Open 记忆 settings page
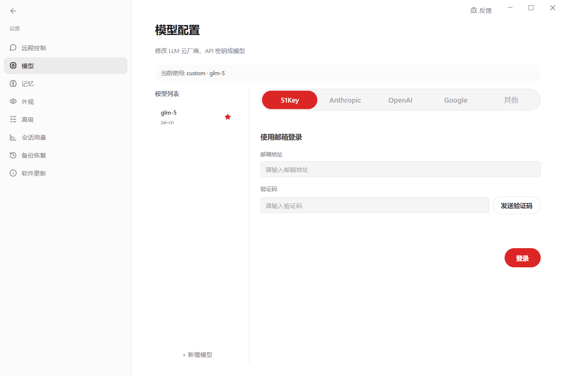Viewport: 564px width, 376px height. [x=65, y=83]
